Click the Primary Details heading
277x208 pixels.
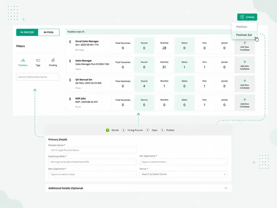point(58,139)
